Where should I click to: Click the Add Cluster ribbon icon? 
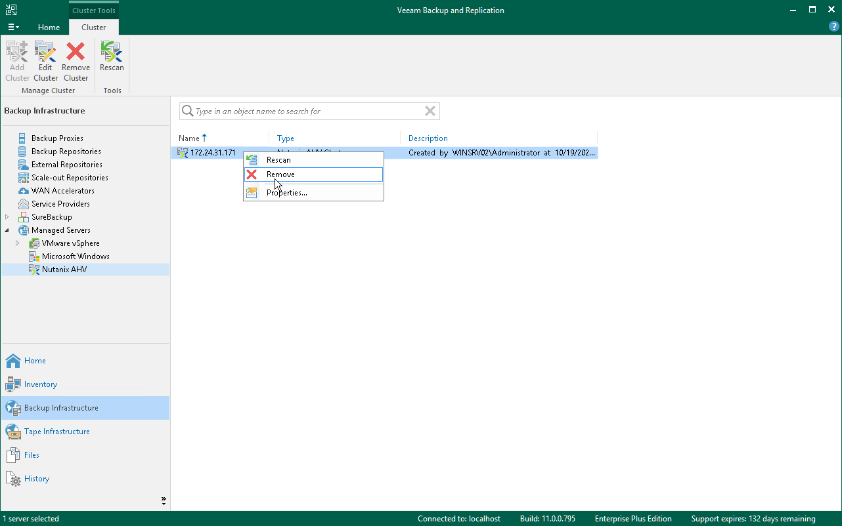pyautogui.click(x=17, y=51)
